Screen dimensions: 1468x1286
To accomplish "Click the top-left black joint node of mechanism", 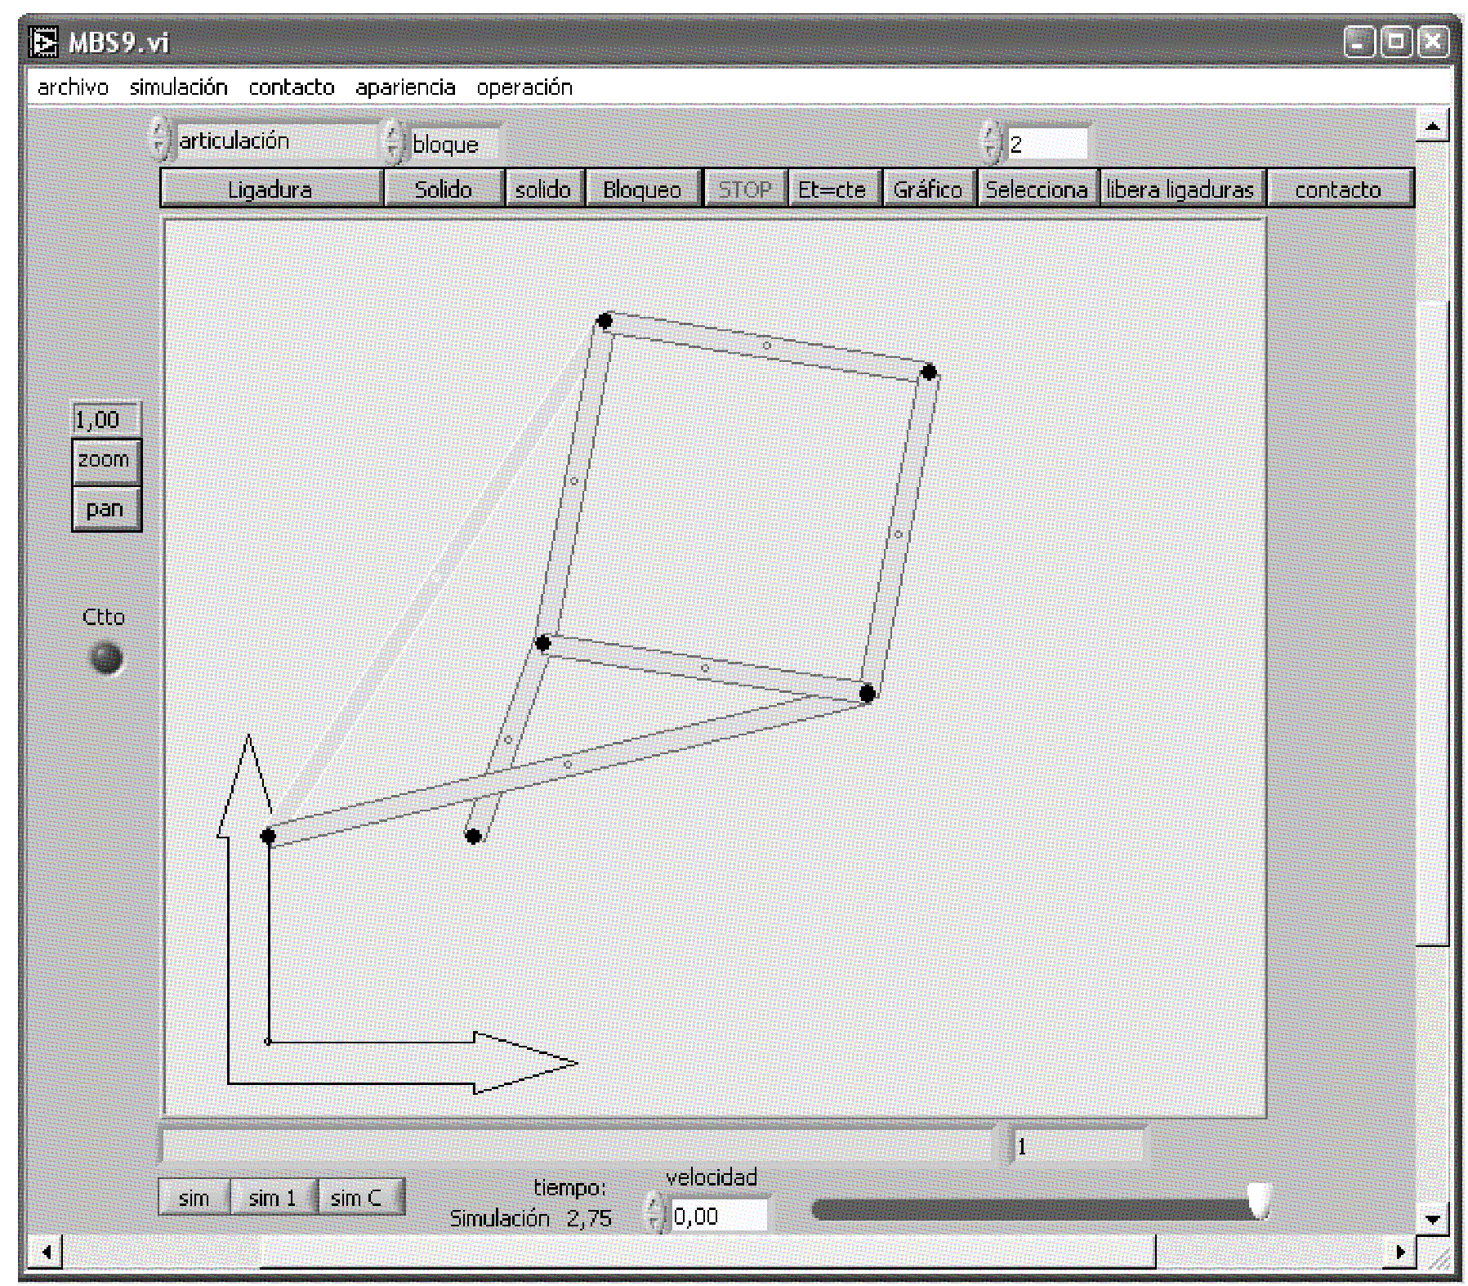I will 605,320.
